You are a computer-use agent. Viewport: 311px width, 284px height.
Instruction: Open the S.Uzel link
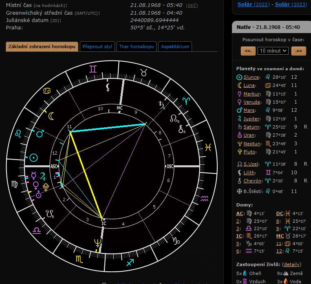pos(251,164)
